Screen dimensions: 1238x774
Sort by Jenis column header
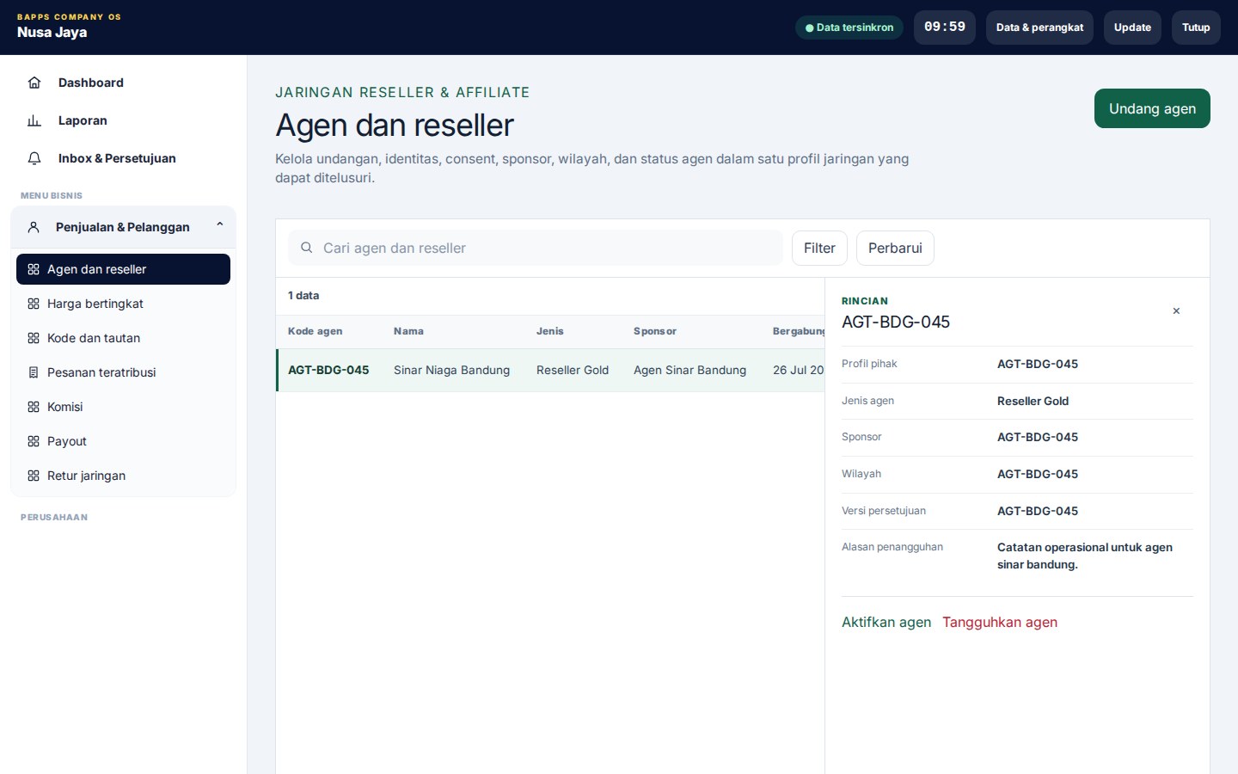pyautogui.click(x=550, y=331)
